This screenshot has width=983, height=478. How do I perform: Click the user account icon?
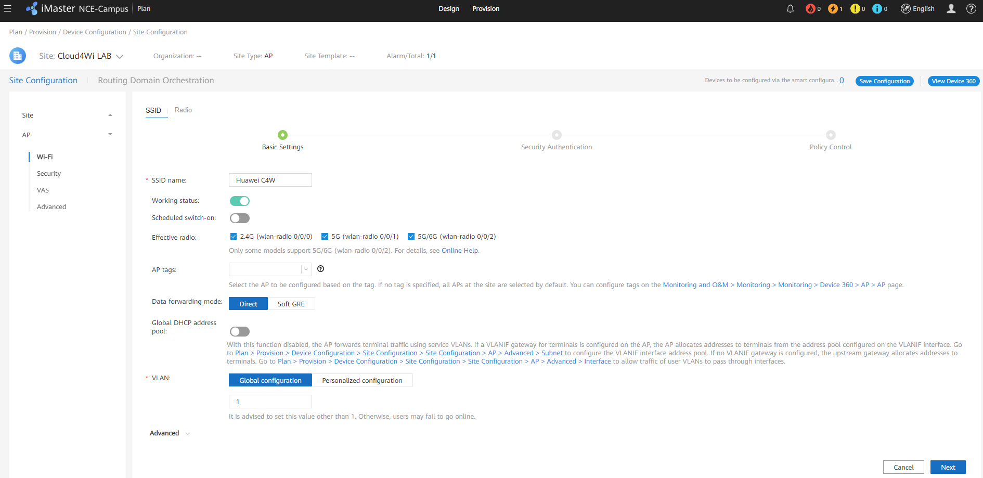(x=951, y=9)
